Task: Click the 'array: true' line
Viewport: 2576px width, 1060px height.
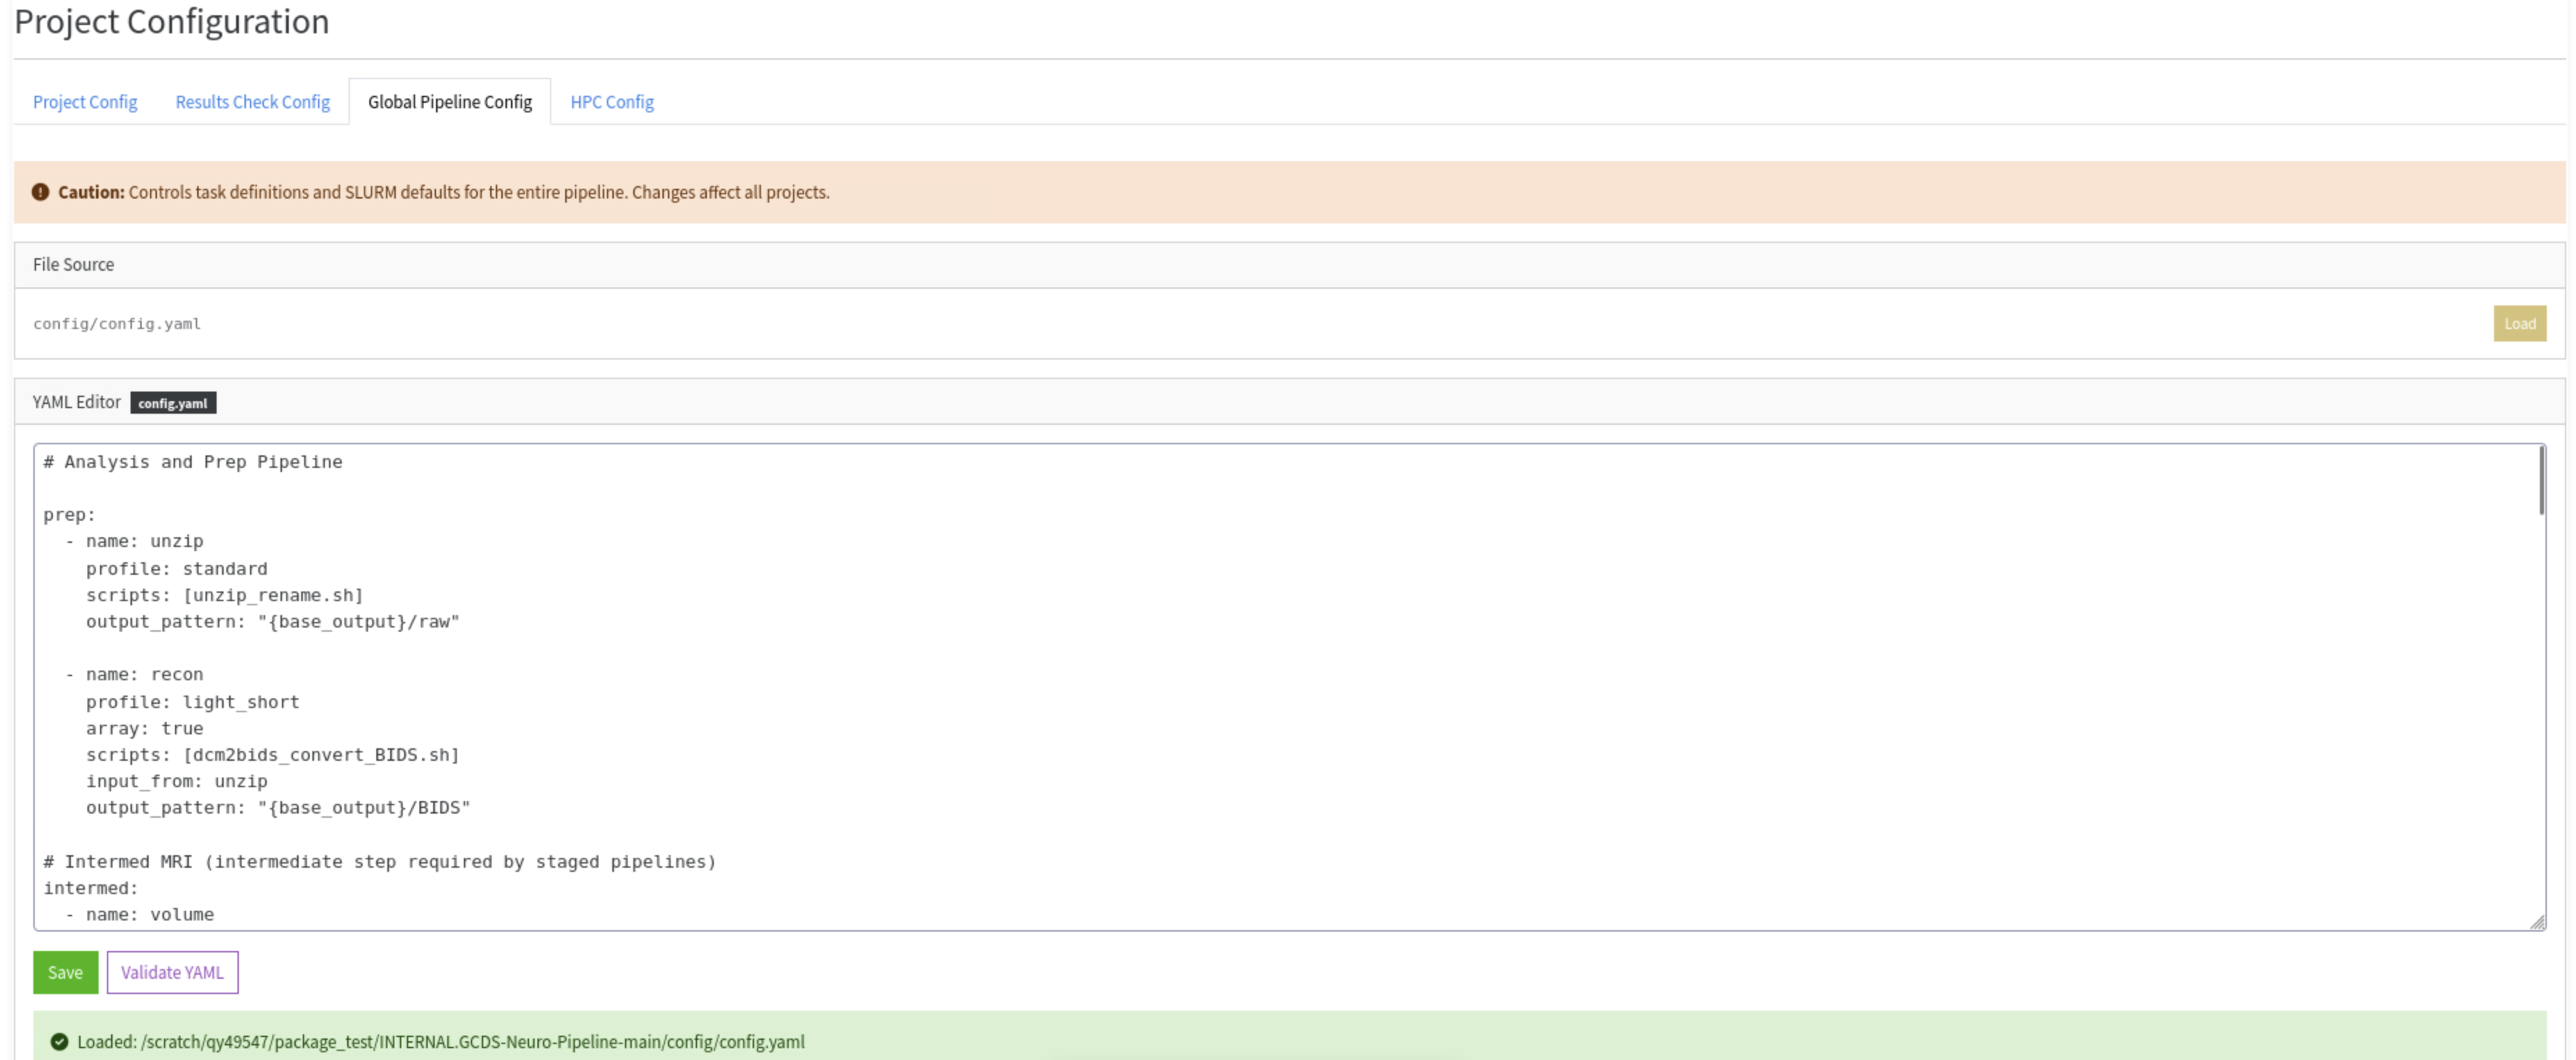Action: [144, 728]
